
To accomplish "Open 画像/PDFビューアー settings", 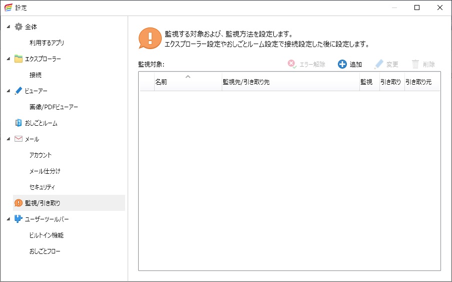I will (x=54, y=107).
